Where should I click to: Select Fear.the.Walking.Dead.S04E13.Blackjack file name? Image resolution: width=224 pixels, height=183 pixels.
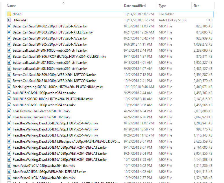(66, 141)
